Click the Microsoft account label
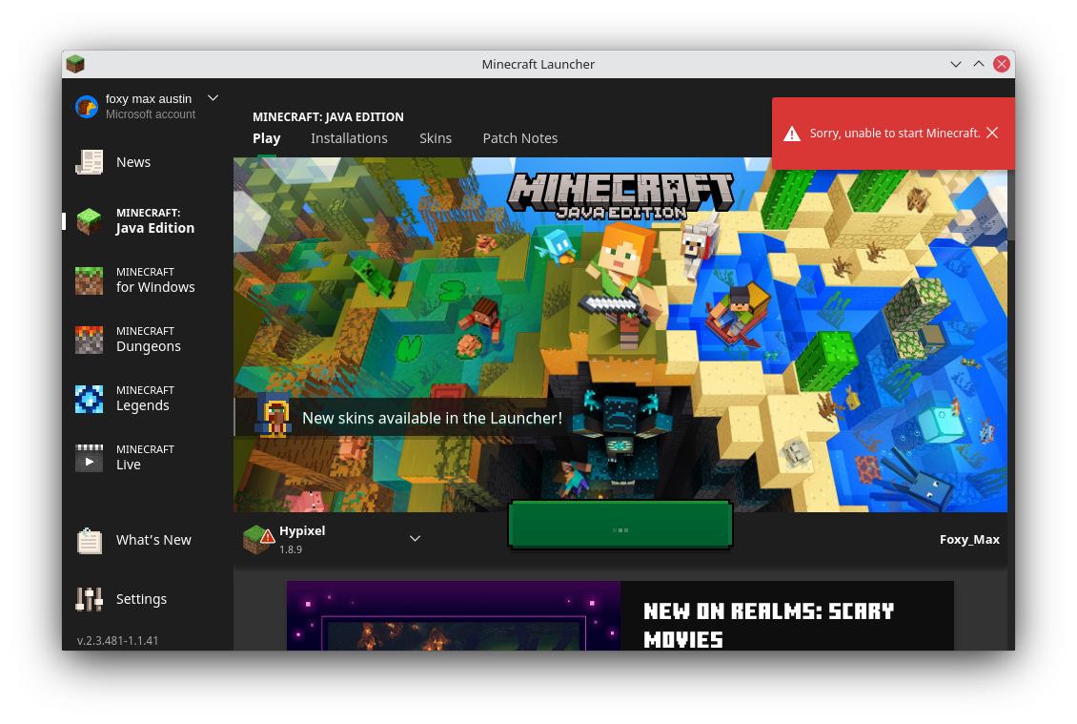 (x=151, y=114)
